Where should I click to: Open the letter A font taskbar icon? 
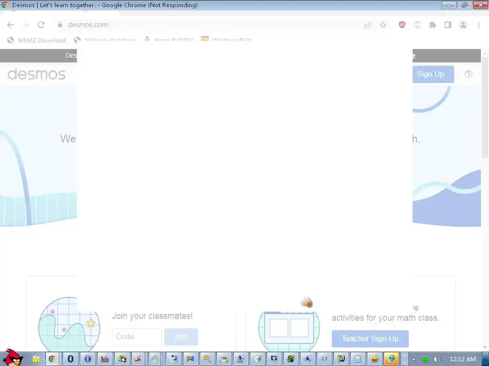(190, 359)
